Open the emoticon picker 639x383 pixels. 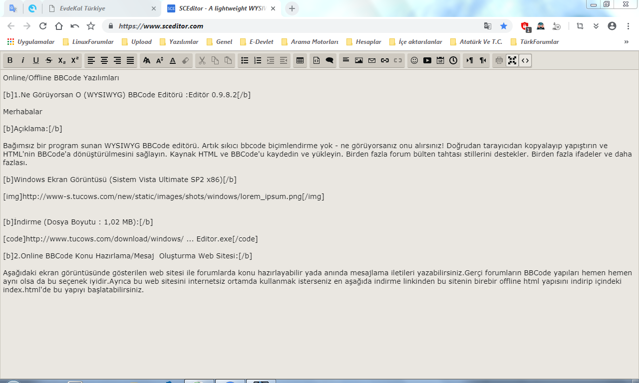[414, 60]
